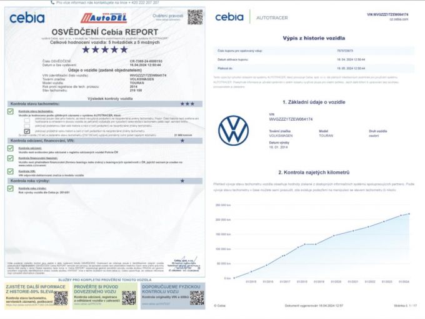Screen dimensions: 425x319
Task: Toggle the second empty tachometer evaluation checkbox
Action: tap(27, 126)
